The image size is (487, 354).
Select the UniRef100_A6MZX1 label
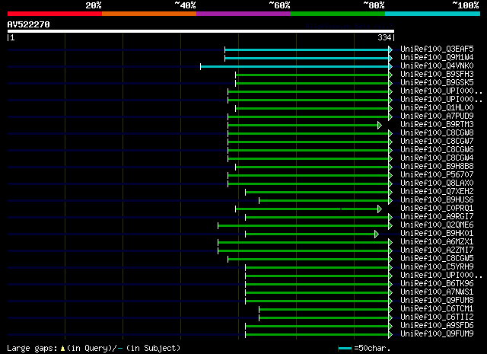click(x=437, y=242)
